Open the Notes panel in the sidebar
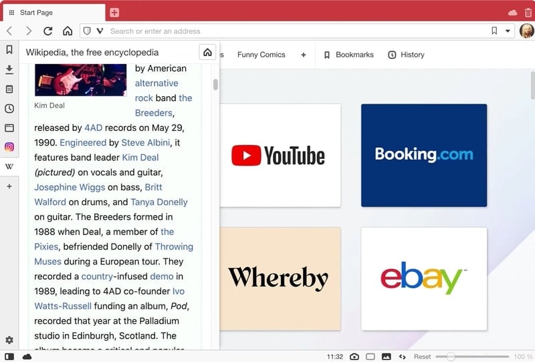The image size is (535, 362). [9, 89]
